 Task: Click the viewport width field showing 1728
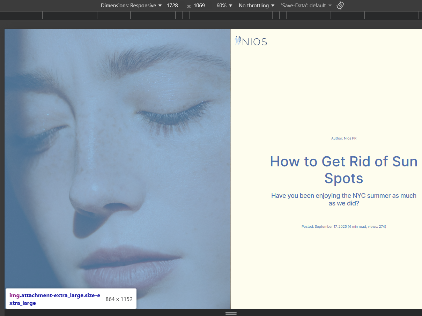tap(172, 6)
